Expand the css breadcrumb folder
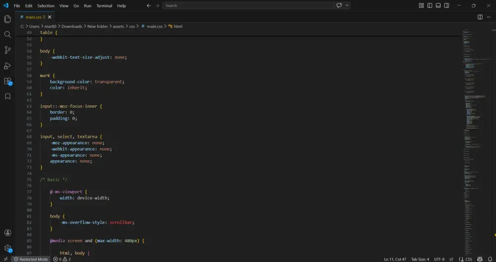Screen dimensions: 496x262 (132, 27)
